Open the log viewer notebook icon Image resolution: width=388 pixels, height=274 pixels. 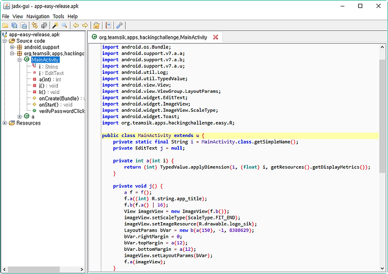108,25
